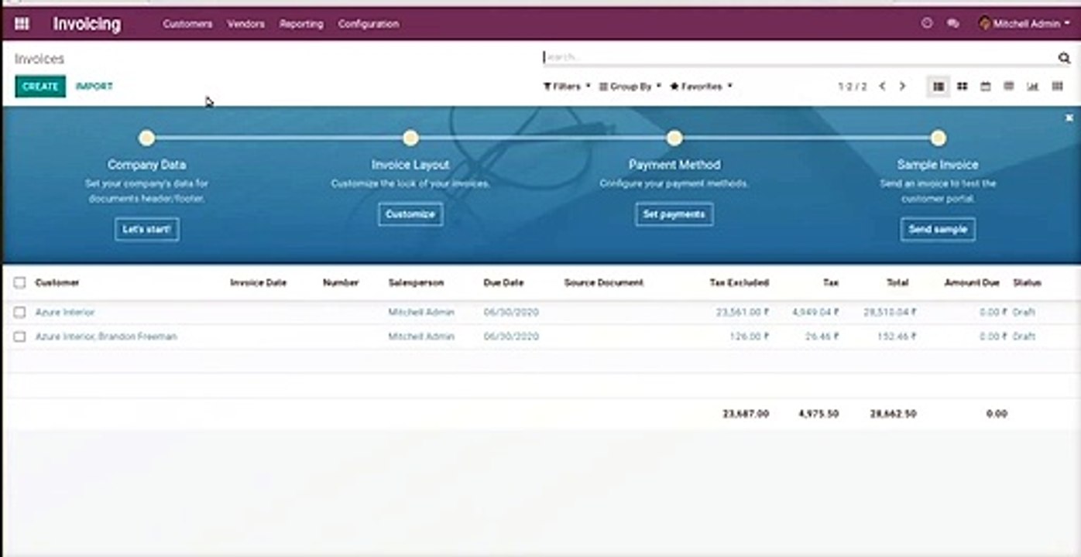The height and width of the screenshot is (557, 1081).
Task: Open the activities clock icon
Action: click(x=927, y=24)
